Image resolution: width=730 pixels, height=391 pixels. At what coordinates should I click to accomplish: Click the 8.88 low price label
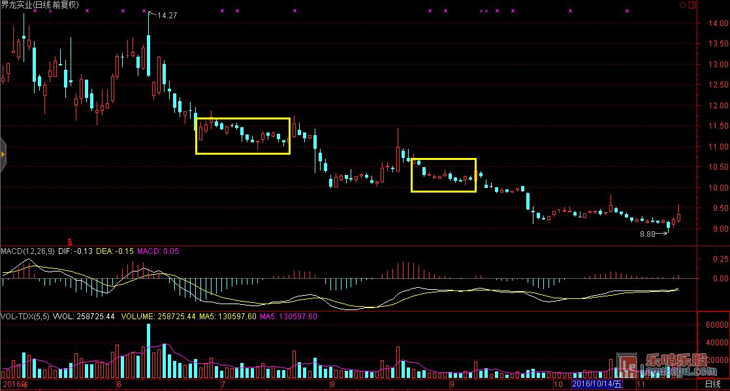coord(647,234)
